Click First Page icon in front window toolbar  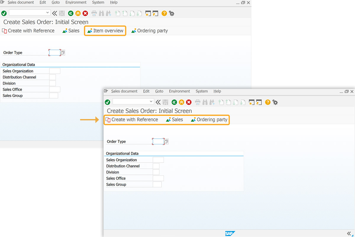221,102
